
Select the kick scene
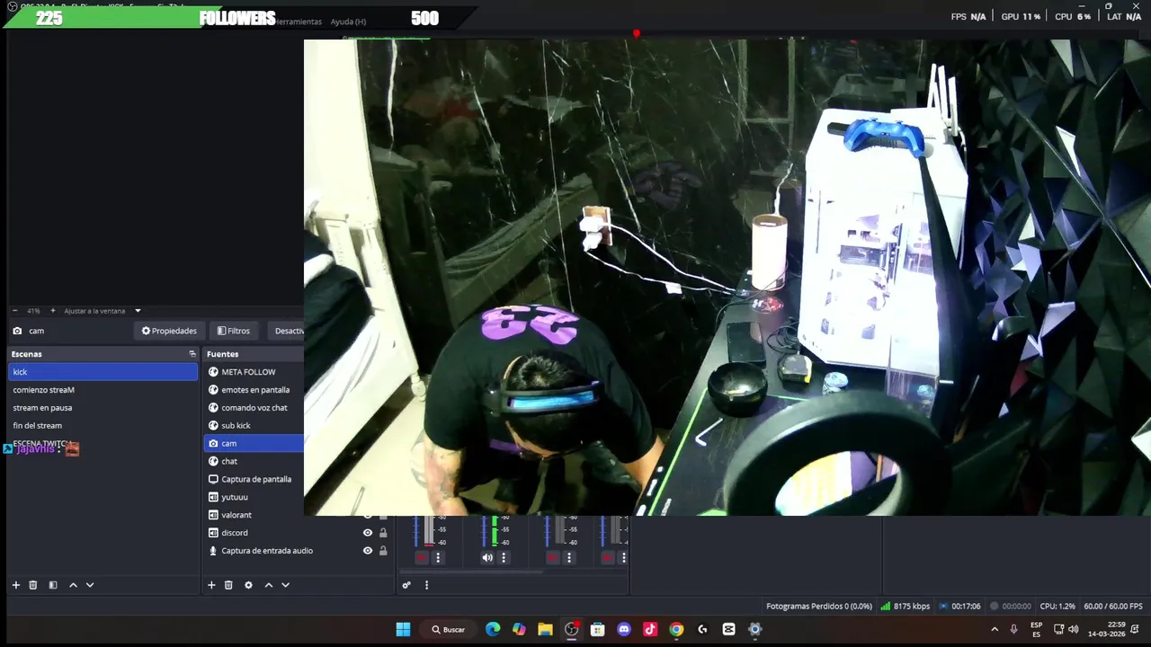[x=103, y=372]
